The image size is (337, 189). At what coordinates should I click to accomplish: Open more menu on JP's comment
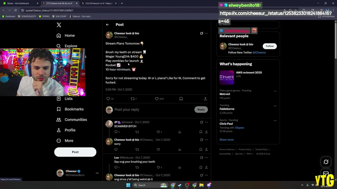206,122
